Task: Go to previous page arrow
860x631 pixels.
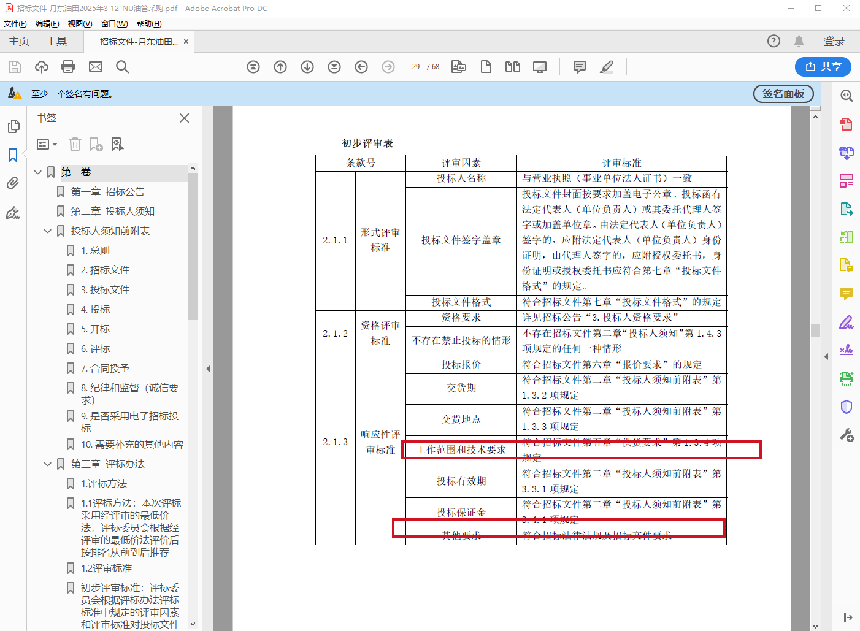Action: [x=280, y=67]
